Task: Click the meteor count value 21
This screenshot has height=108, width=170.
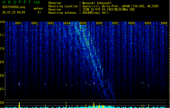Action: coord(39,12)
